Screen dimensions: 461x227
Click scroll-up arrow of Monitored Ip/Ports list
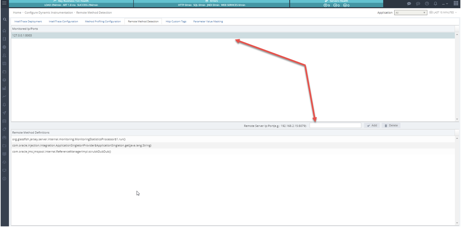point(457,34)
